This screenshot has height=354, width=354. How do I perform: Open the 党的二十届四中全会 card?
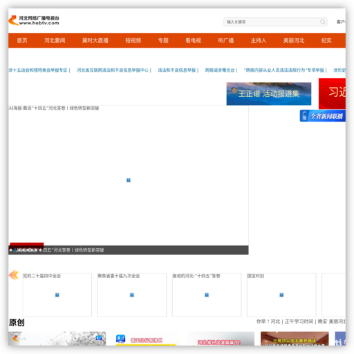pos(57,295)
